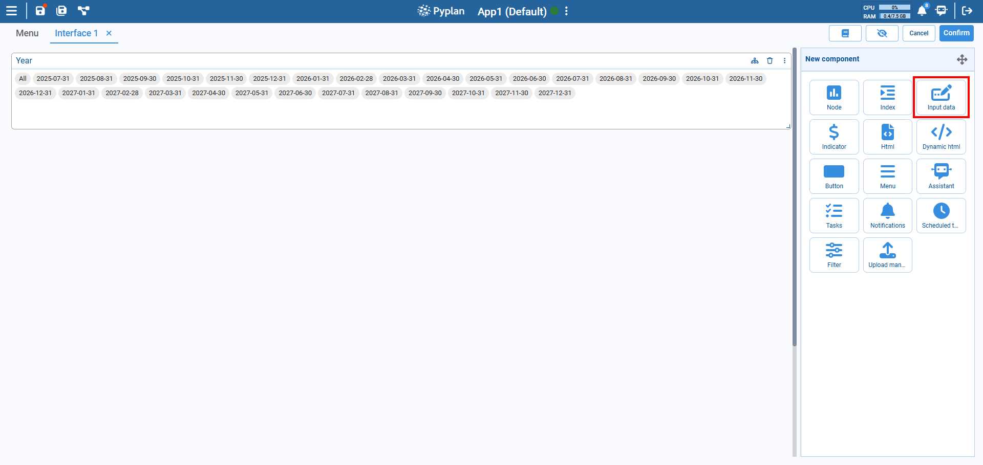This screenshot has height=465, width=983.
Task: Click the save all icon in the toolbar
Action: (x=61, y=10)
